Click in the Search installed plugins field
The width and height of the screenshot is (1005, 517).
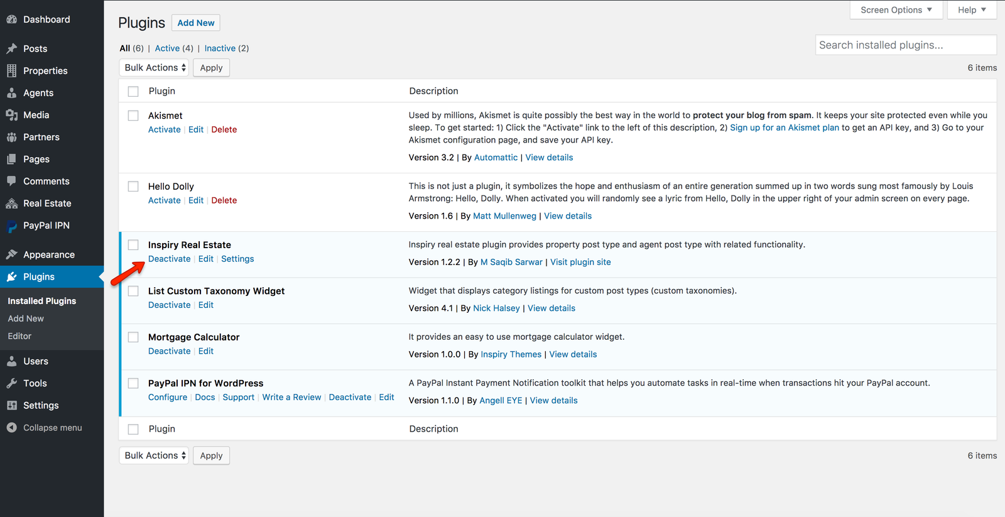[906, 45]
